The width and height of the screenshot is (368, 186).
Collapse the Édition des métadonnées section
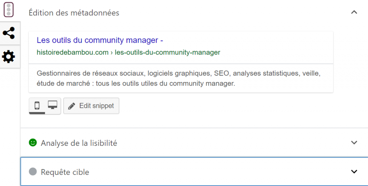point(354,12)
